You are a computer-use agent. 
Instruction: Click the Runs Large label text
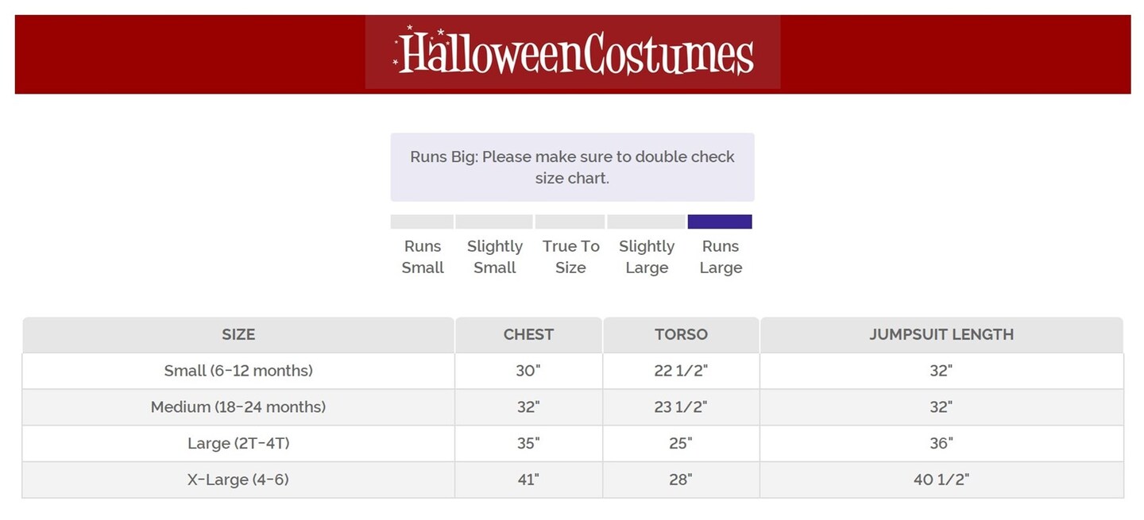point(721,257)
